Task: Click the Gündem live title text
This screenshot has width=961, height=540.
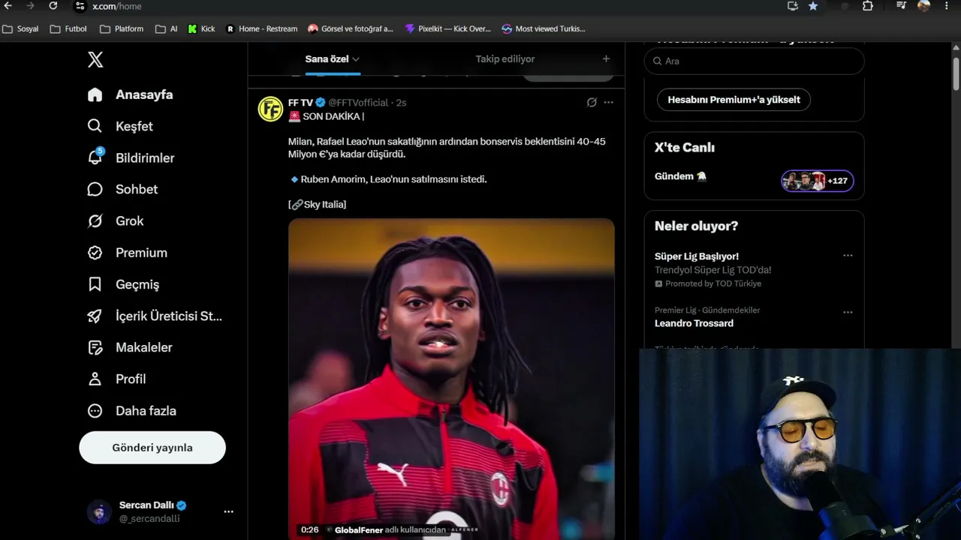Action: click(x=680, y=176)
